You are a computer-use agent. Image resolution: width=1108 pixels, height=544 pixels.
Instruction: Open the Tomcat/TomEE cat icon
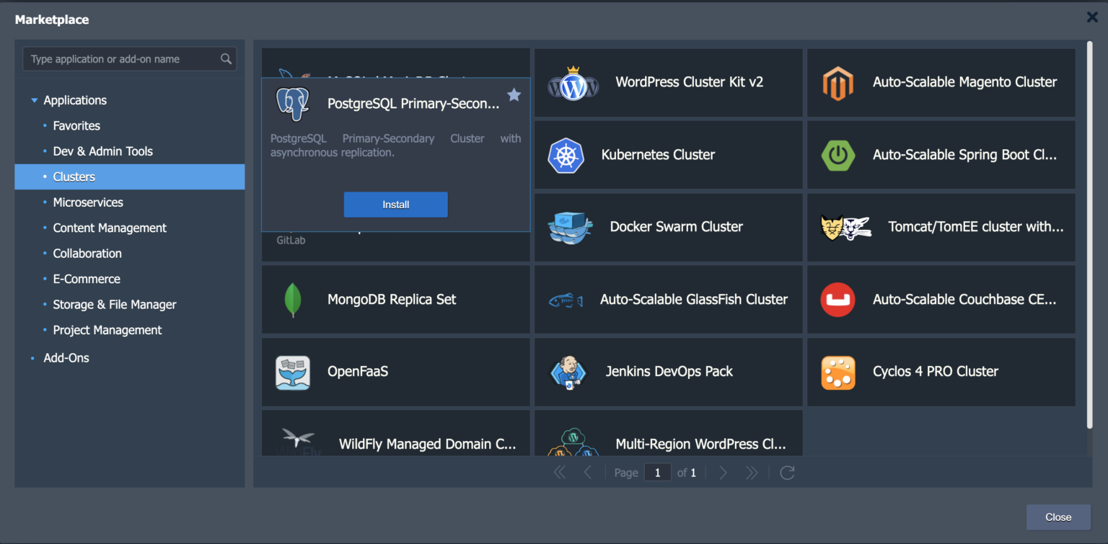pos(845,227)
